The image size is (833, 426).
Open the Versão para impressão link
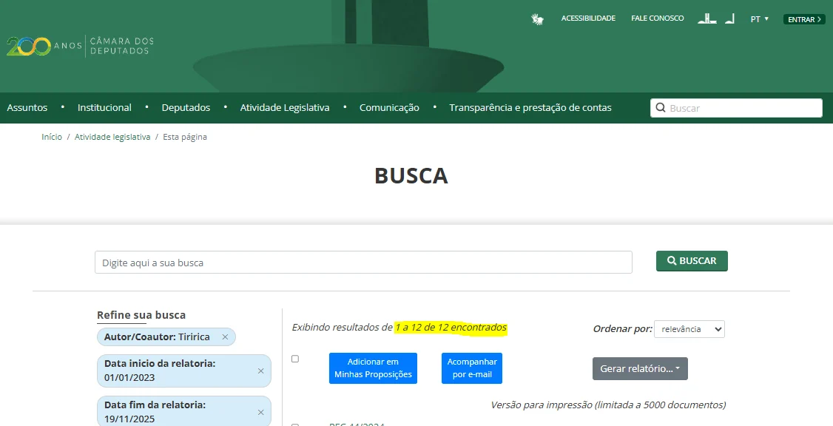pos(607,405)
